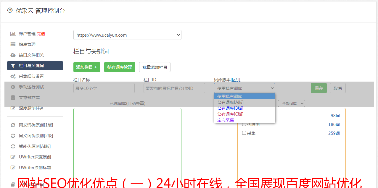Click the refresh icon beside 智能伪原创[AI版]
378x188 pixels.
[x=13, y=146]
